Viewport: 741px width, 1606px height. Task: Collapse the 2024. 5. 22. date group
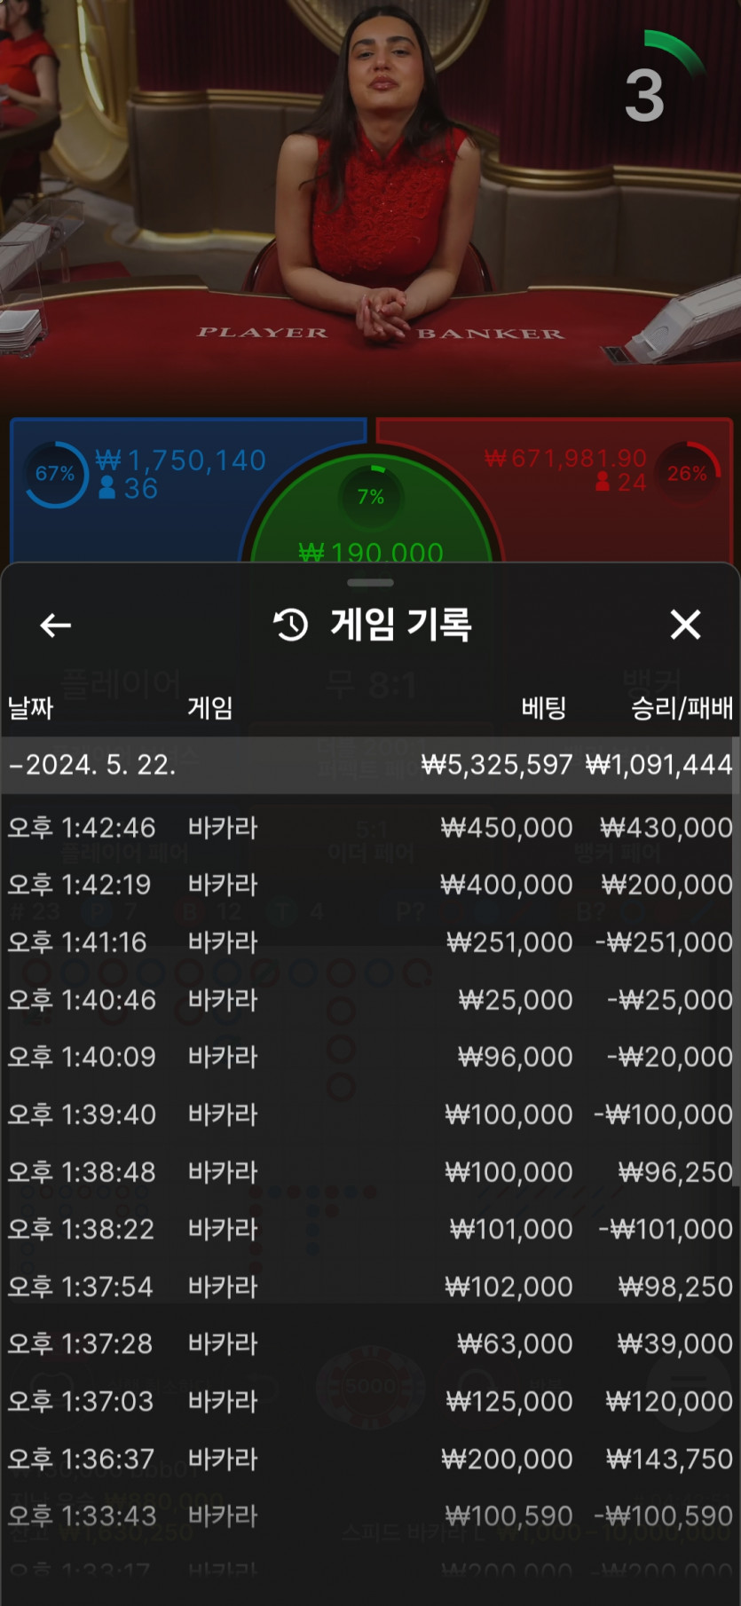click(x=370, y=764)
